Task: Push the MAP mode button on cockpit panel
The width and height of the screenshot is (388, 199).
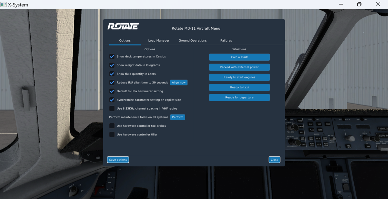Action: click(310, 124)
